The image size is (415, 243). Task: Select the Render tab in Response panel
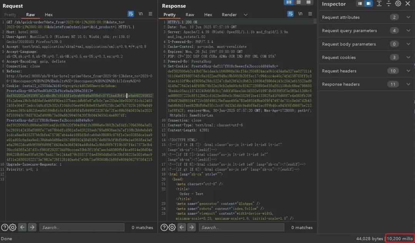[x=229, y=15]
